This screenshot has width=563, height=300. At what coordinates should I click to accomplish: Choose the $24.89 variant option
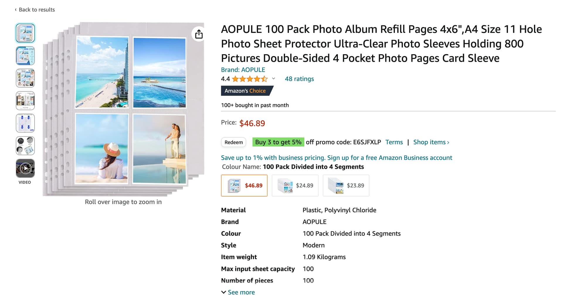(295, 185)
